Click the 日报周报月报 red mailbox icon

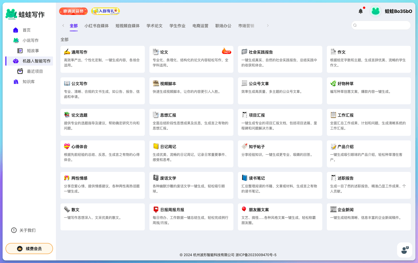[156, 209]
